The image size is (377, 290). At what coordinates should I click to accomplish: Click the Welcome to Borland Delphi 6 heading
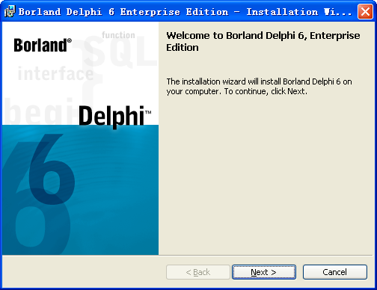[263, 41]
